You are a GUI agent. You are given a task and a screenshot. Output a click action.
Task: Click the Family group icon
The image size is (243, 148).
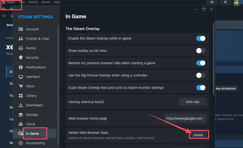pos(21,48)
